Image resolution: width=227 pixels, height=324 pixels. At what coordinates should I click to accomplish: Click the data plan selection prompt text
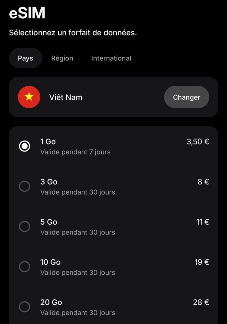click(x=73, y=32)
